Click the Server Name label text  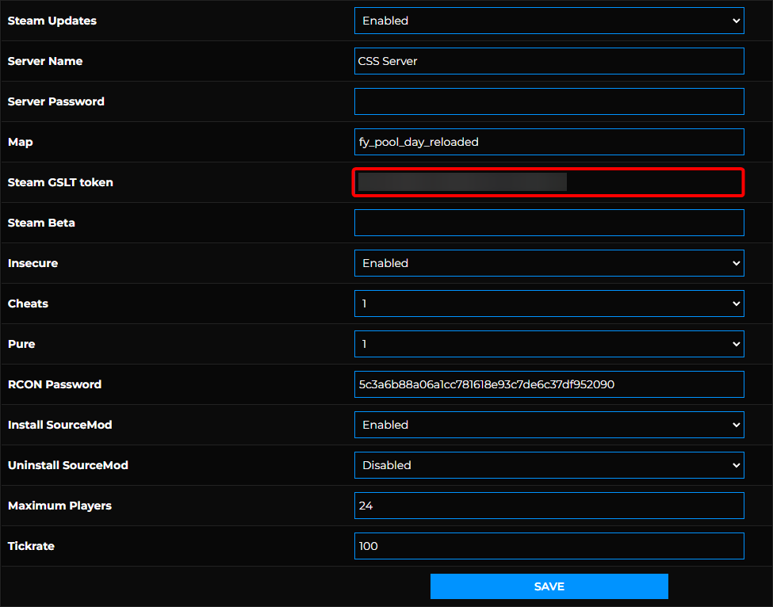tap(45, 61)
